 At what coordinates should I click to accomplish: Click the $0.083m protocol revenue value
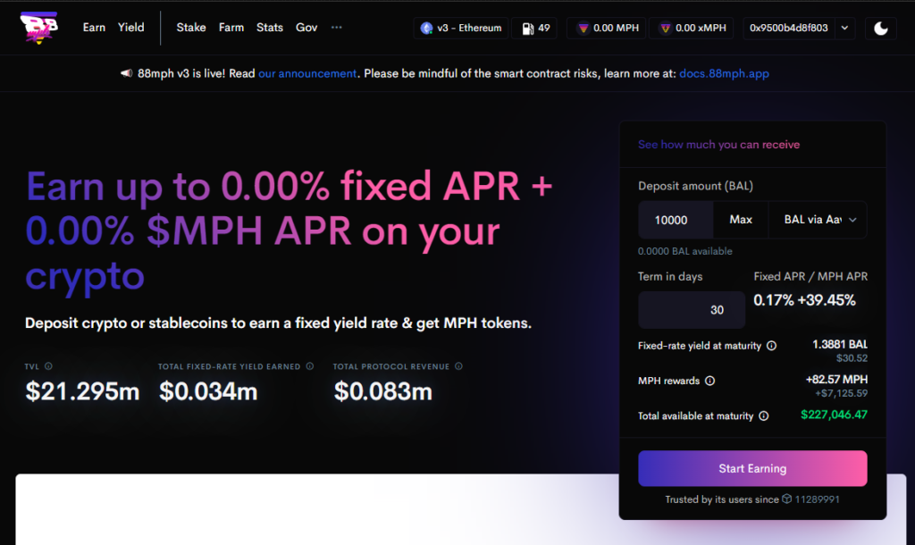click(x=382, y=391)
